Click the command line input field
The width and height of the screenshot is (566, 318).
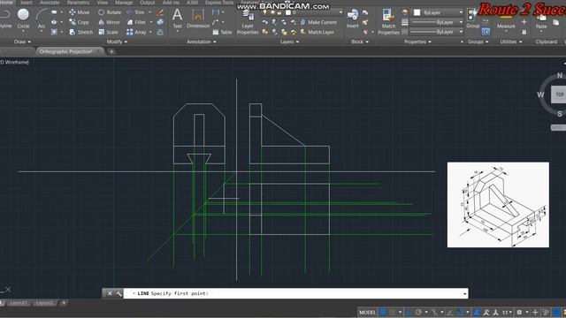[x=296, y=293]
